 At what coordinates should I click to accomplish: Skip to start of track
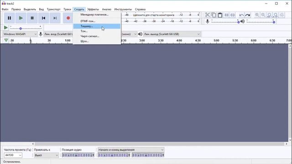click(x=44, y=18)
